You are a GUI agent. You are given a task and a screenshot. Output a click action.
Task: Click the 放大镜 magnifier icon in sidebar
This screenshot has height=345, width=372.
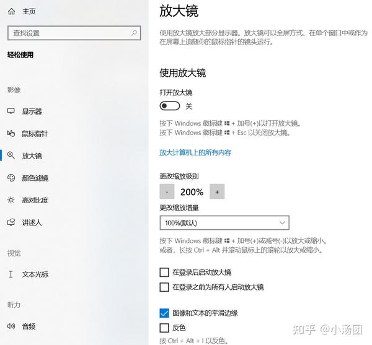coord(11,155)
